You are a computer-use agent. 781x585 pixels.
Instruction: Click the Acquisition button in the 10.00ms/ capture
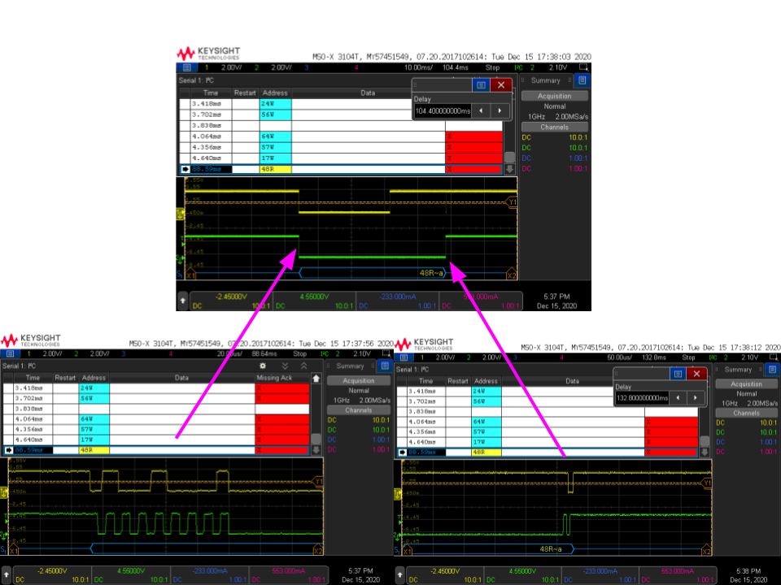point(554,96)
